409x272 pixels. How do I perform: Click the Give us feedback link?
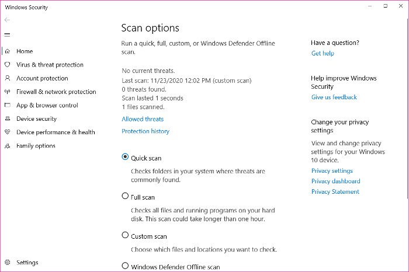334,97
